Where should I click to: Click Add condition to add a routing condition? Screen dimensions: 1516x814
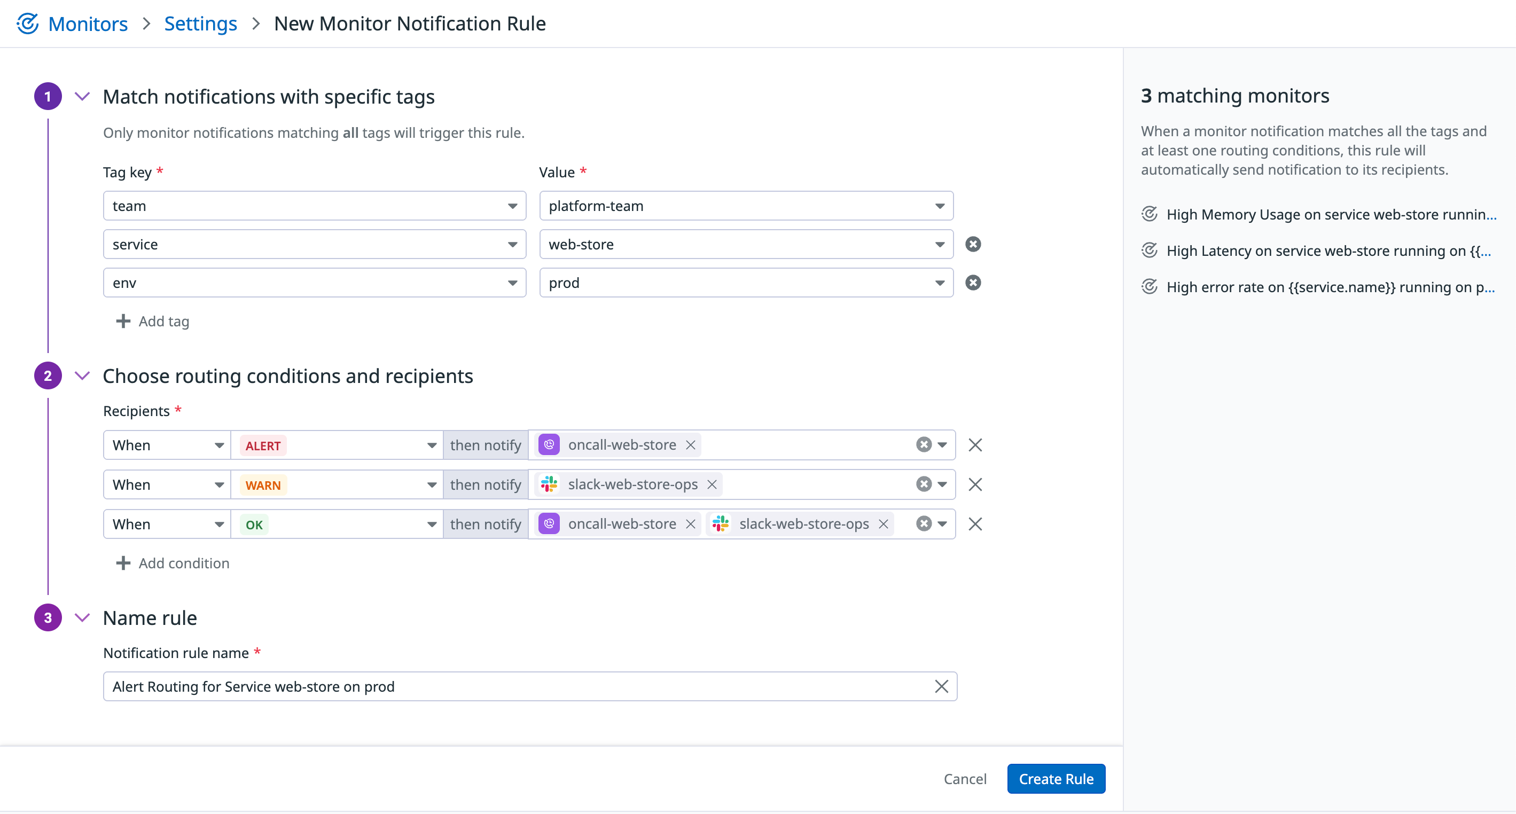[172, 562]
